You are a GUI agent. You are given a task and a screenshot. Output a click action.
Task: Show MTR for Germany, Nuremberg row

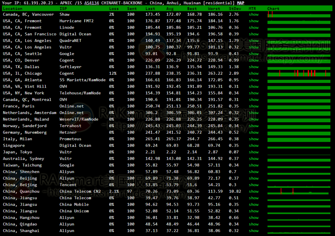point(254,133)
